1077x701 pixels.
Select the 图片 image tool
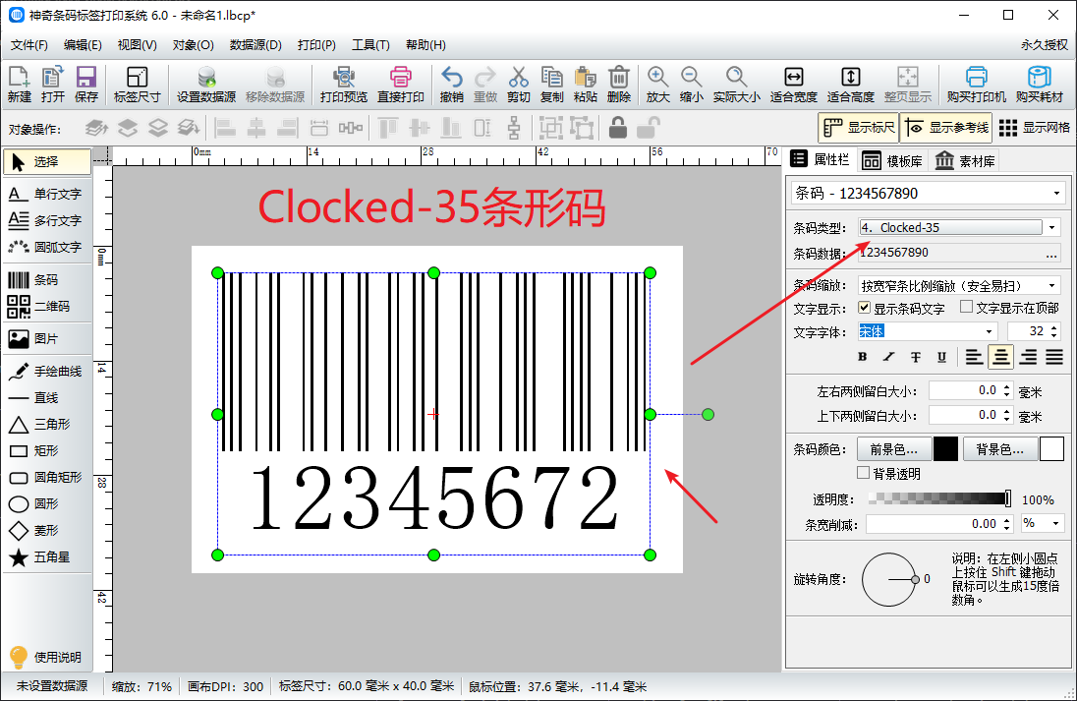point(47,339)
